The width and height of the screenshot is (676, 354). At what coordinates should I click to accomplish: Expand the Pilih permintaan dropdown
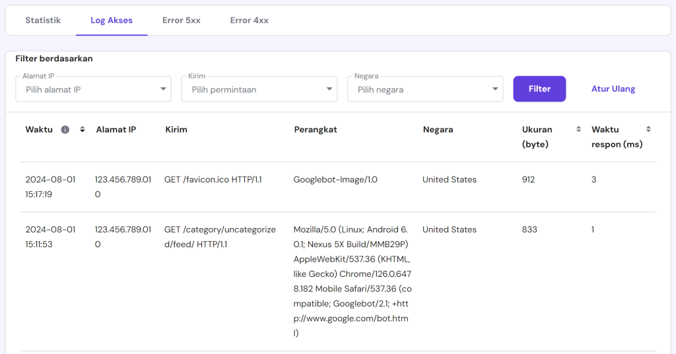point(259,89)
